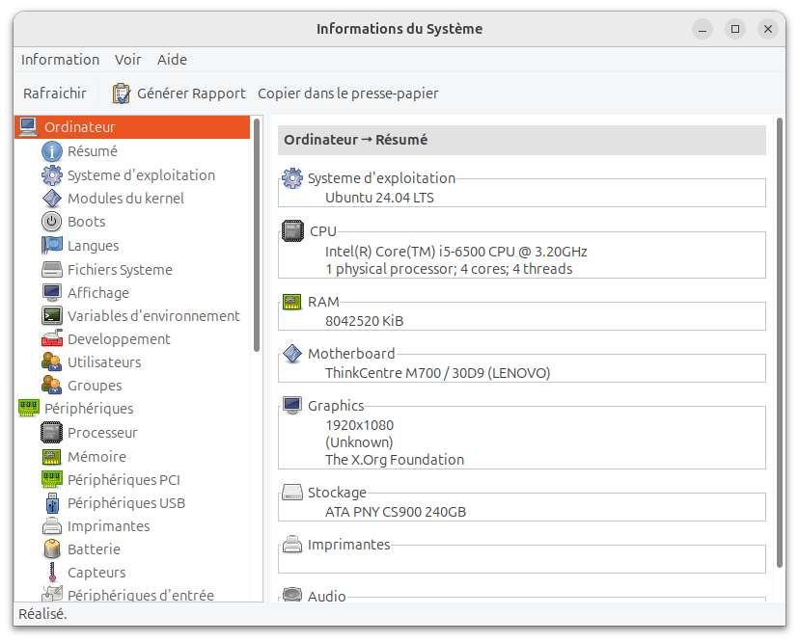This screenshot has height=642, width=799.
Task: Click the summary panel vertical scrollbar
Action: (779, 342)
